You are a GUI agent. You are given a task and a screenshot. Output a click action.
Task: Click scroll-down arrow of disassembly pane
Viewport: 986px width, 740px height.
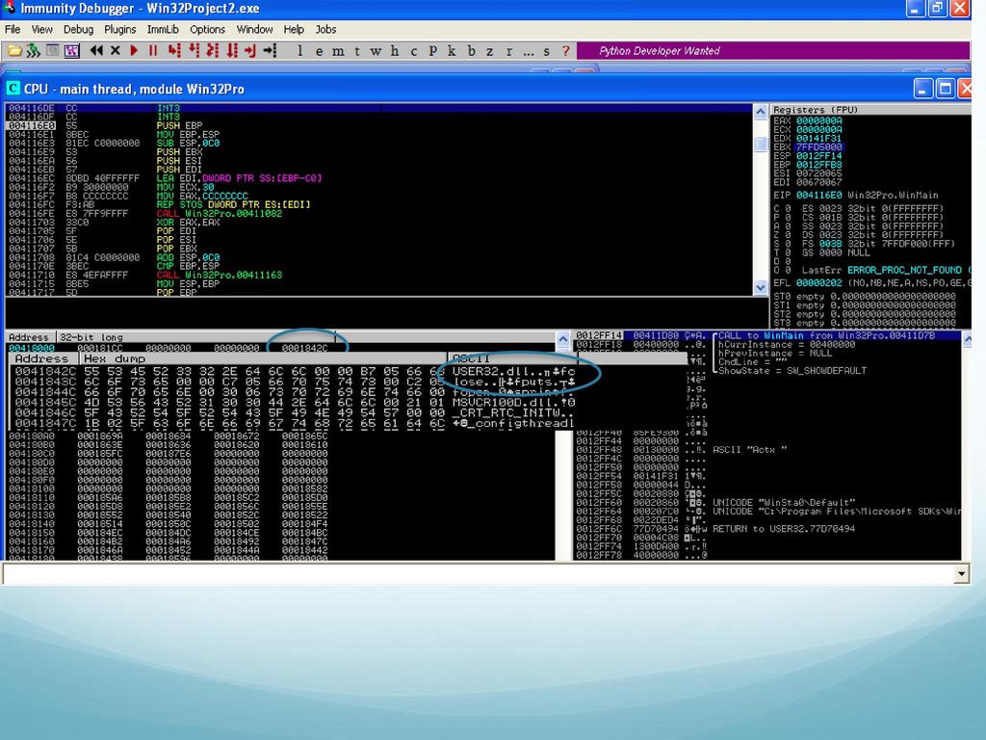(x=761, y=287)
